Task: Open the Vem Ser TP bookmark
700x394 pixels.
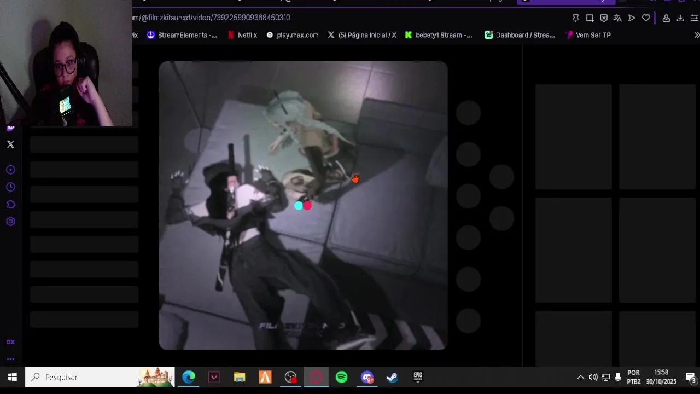Action: tap(588, 35)
